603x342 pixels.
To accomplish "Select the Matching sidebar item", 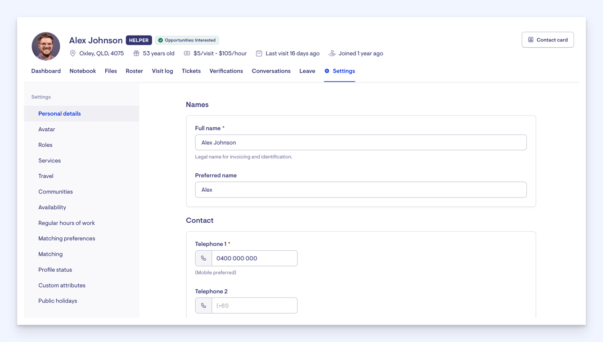I will click(x=81, y=254).
